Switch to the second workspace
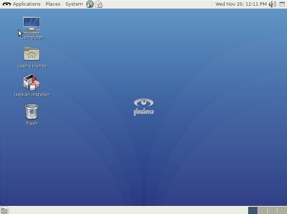This screenshot has height=214, width=287. tap(263, 210)
